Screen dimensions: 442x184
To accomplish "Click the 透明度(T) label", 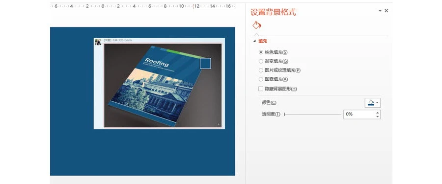I will click(271, 115).
